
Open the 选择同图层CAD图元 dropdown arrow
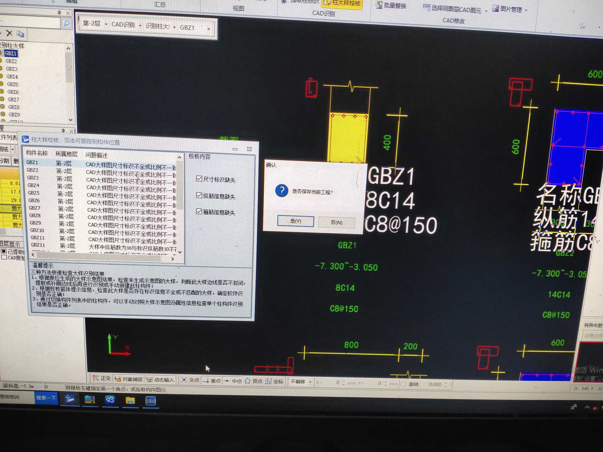coord(486,11)
